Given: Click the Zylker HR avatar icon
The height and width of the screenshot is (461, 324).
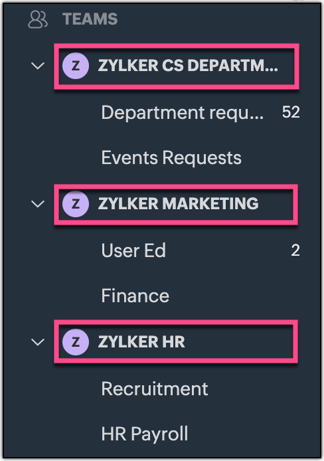Looking at the screenshot, I should (76, 342).
